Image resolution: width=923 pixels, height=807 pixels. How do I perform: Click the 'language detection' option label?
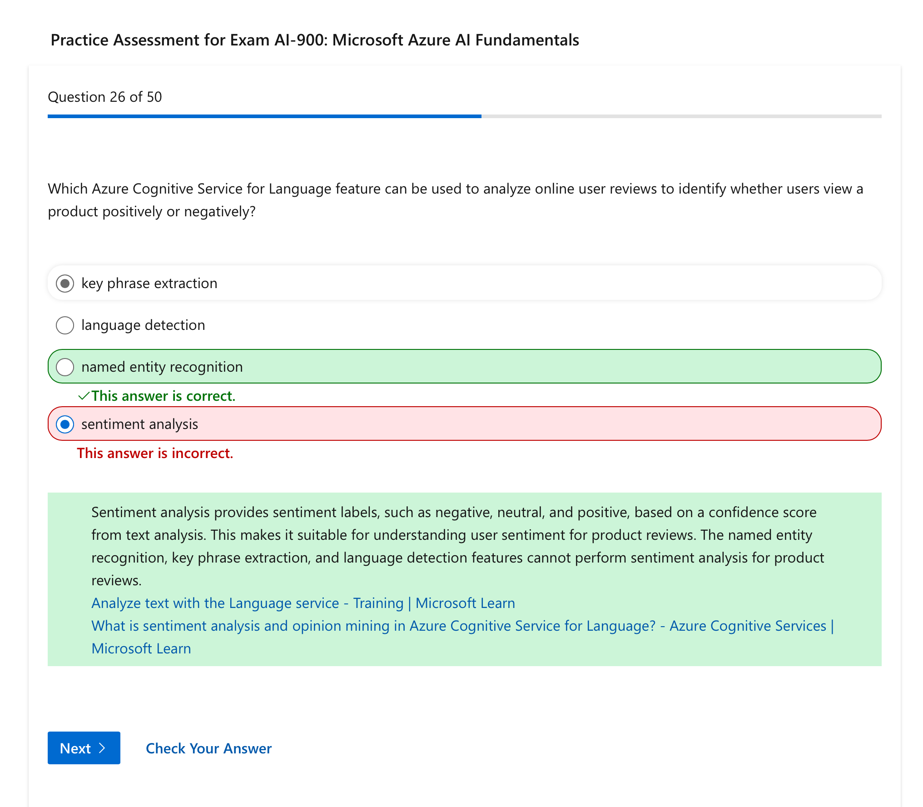pos(143,325)
